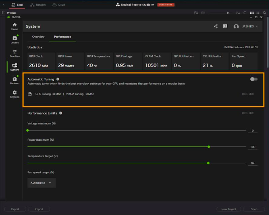Screen dimensions: 269x215
Task: Click the Temperature target value field 84
Action: pos(253,163)
